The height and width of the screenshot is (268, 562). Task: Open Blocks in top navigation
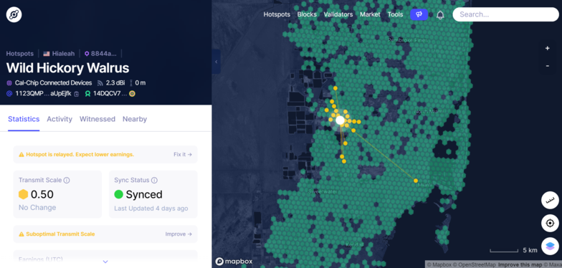click(307, 14)
